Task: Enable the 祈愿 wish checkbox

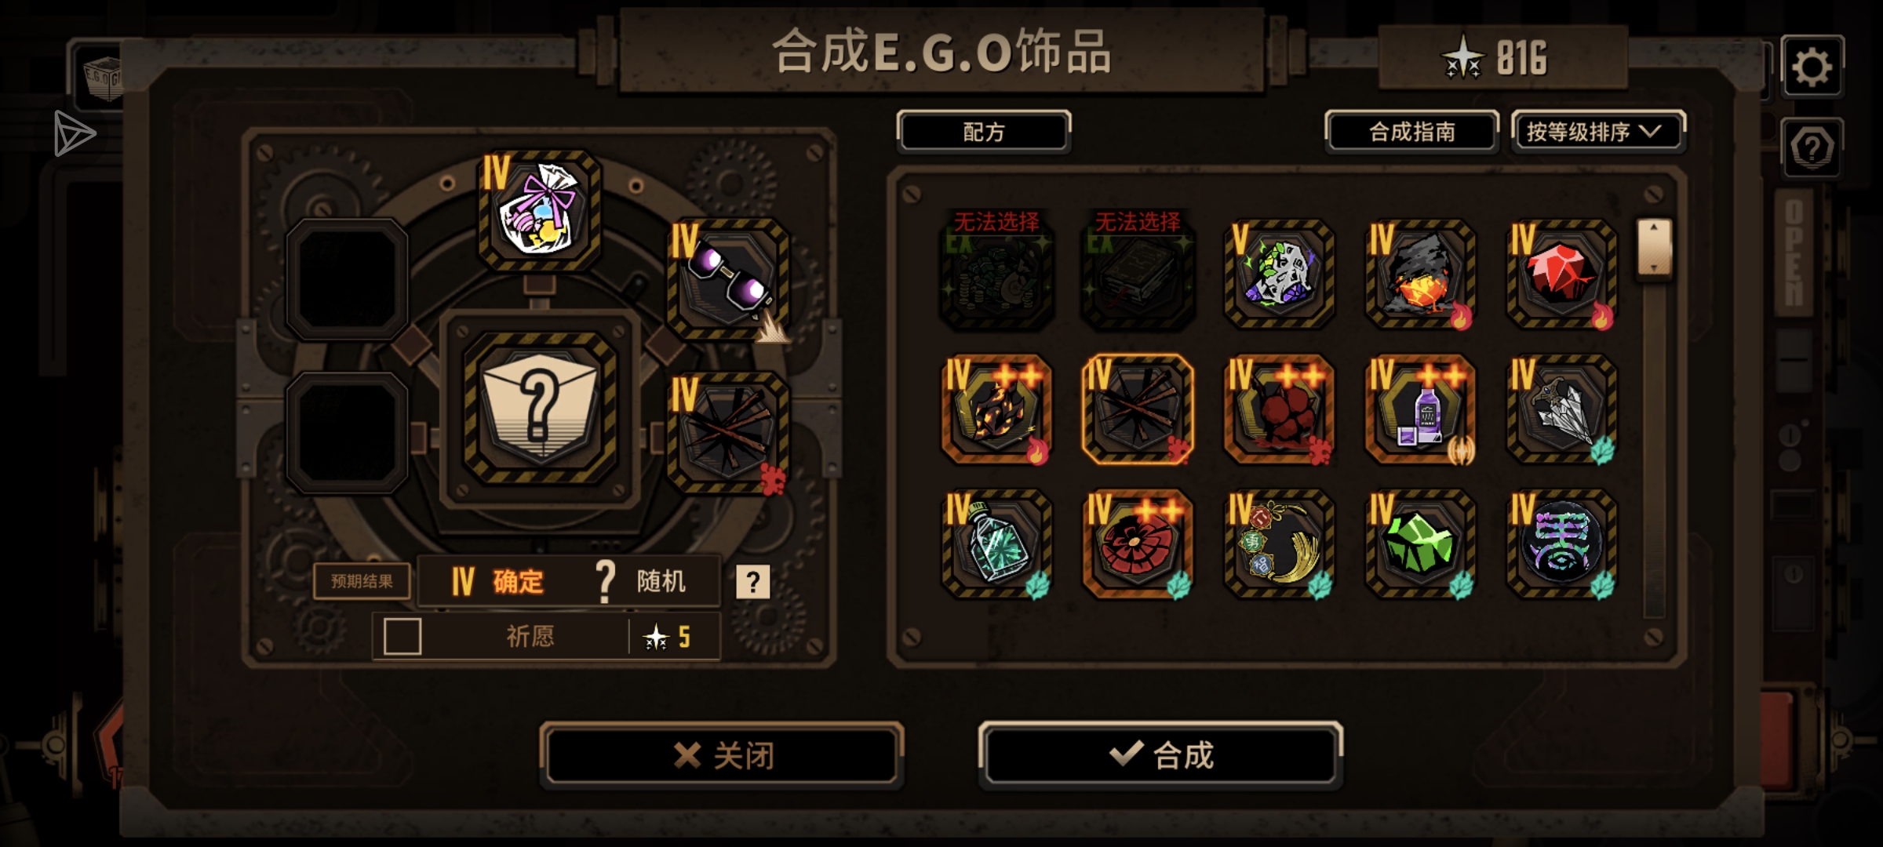Action: pyautogui.click(x=402, y=636)
